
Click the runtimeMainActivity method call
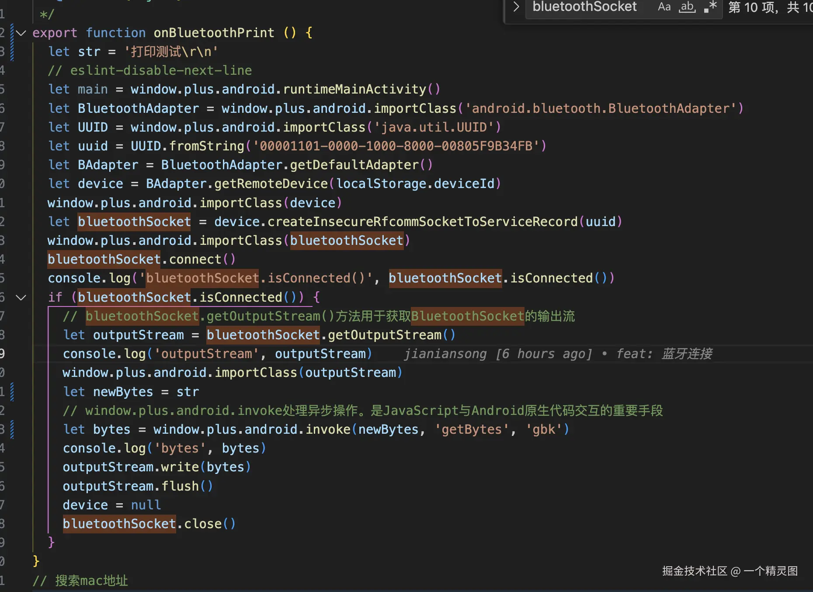tap(354, 89)
